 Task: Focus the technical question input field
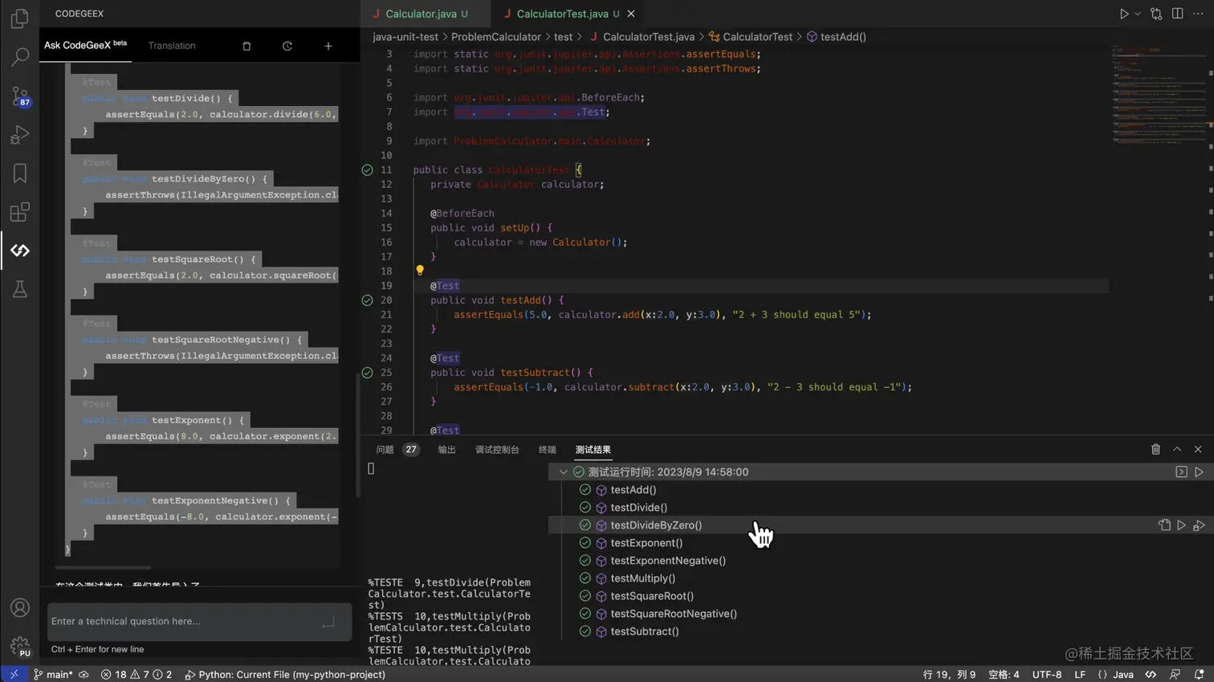[x=199, y=621]
